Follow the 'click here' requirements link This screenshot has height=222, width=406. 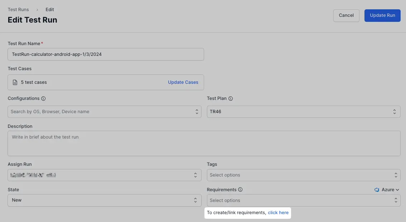pyautogui.click(x=278, y=213)
